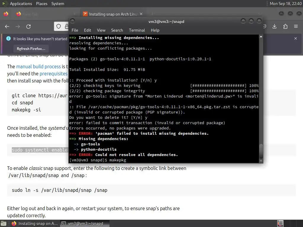Click '-> go-tools' missing dependency line
The width and height of the screenshot is (303, 227).
[87, 144]
